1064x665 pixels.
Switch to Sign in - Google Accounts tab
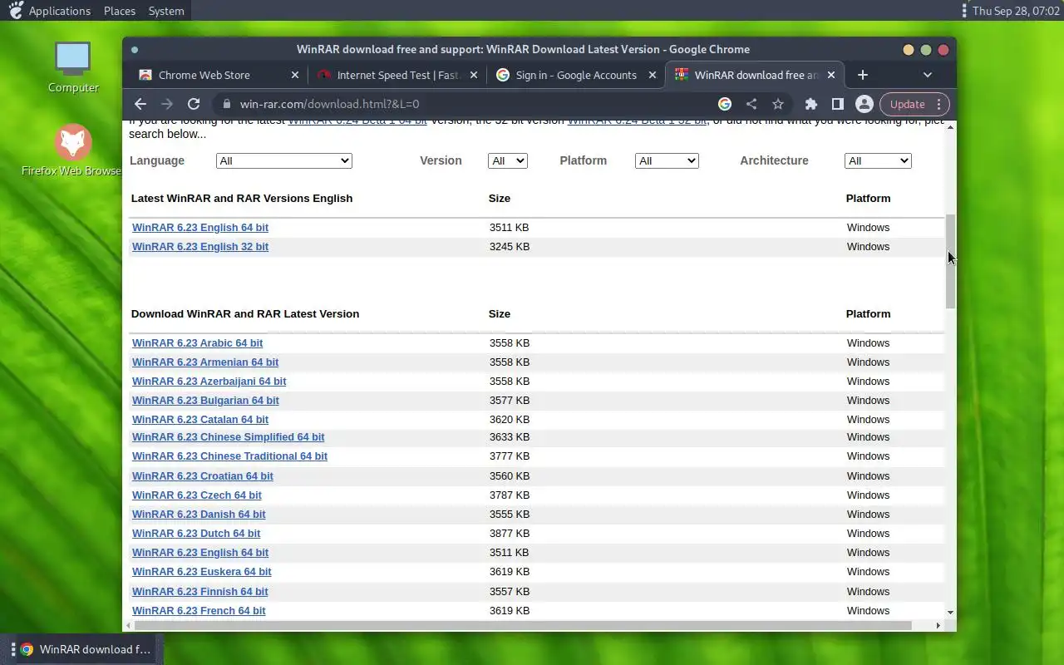[x=576, y=75]
